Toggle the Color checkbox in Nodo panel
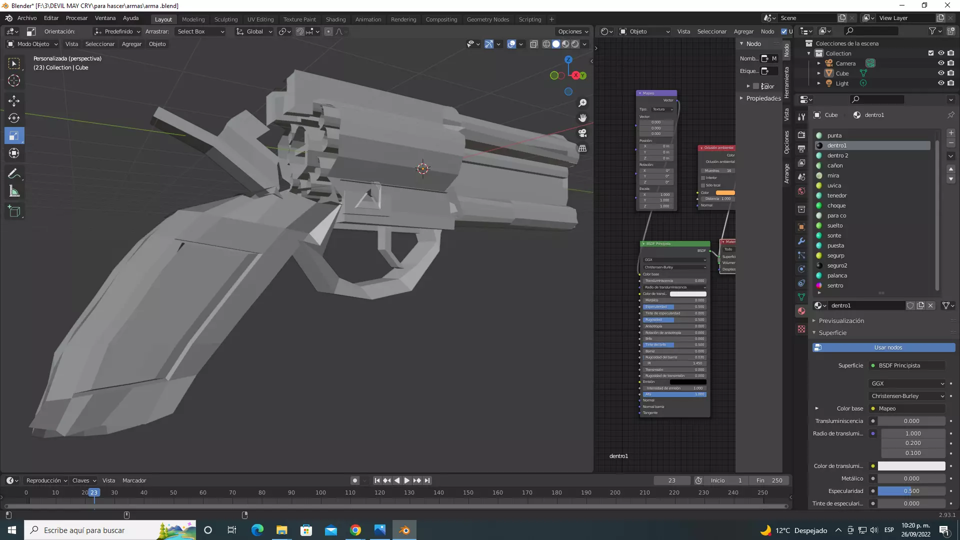 point(756,86)
